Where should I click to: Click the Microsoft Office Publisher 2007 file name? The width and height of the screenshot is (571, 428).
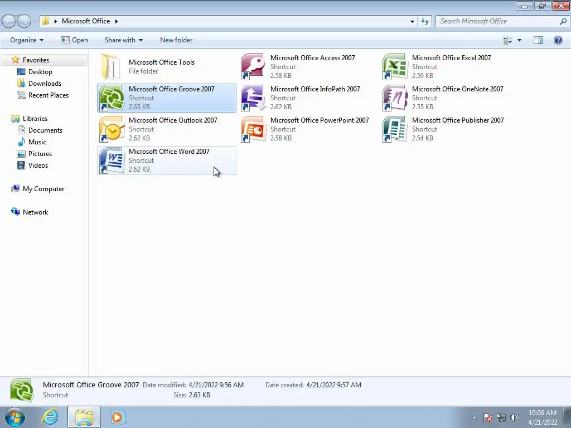[458, 120]
